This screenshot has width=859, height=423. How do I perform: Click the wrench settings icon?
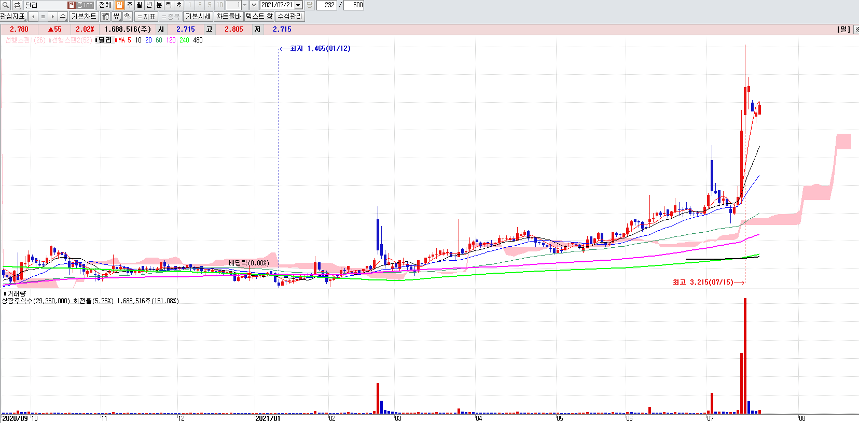128,17
